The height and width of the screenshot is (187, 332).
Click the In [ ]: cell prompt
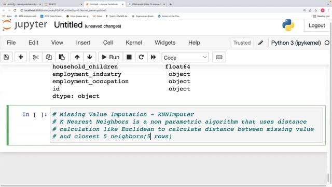pyautogui.click(x=35, y=114)
